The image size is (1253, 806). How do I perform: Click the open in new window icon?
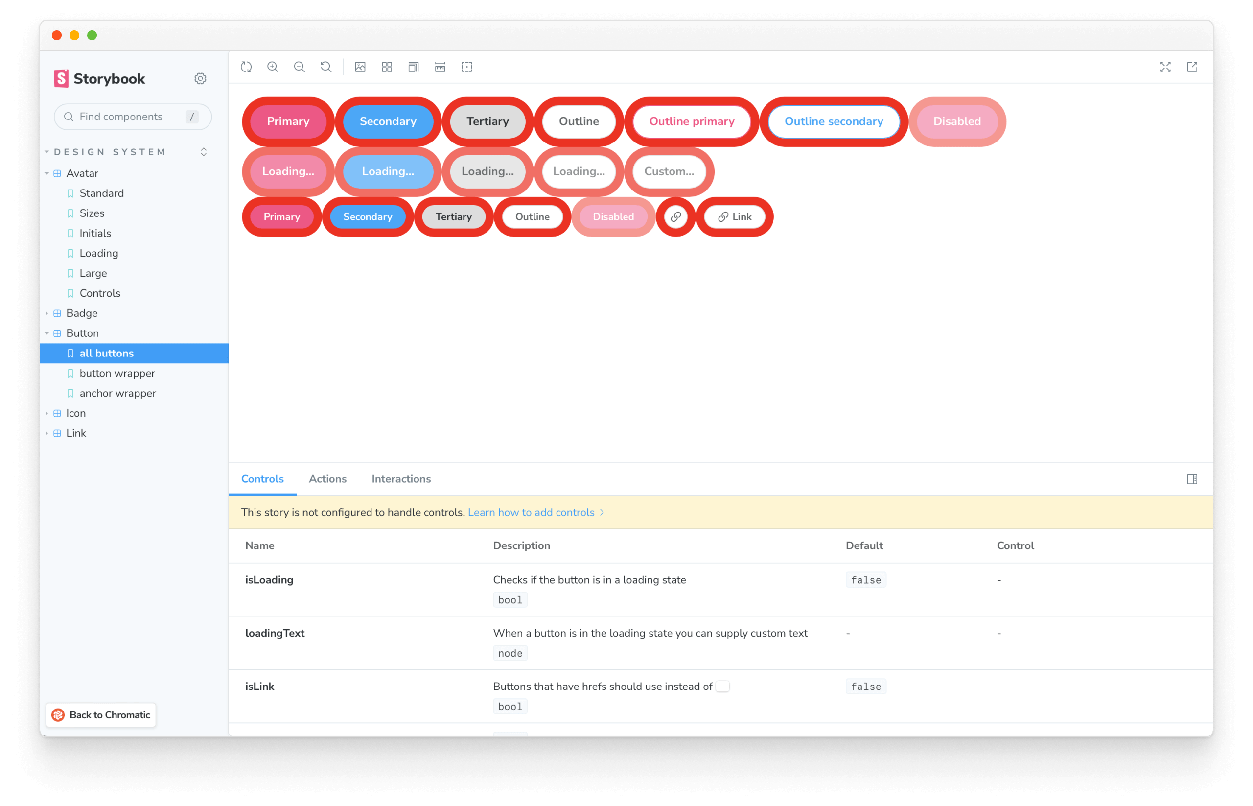tap(1192, 66)
